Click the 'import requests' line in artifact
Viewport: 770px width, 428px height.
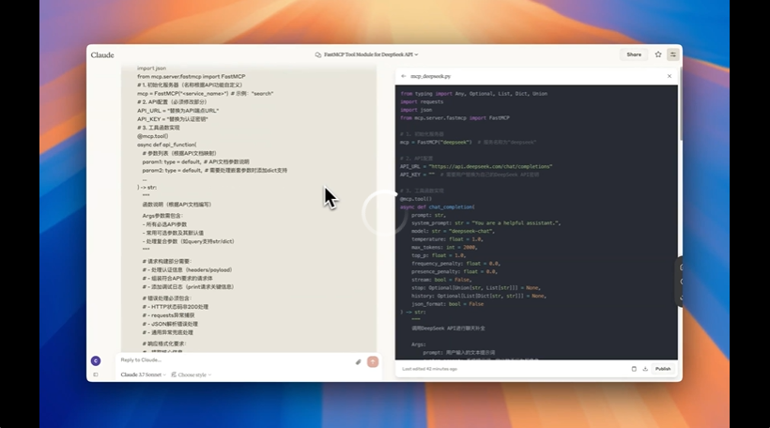(422, 101)
